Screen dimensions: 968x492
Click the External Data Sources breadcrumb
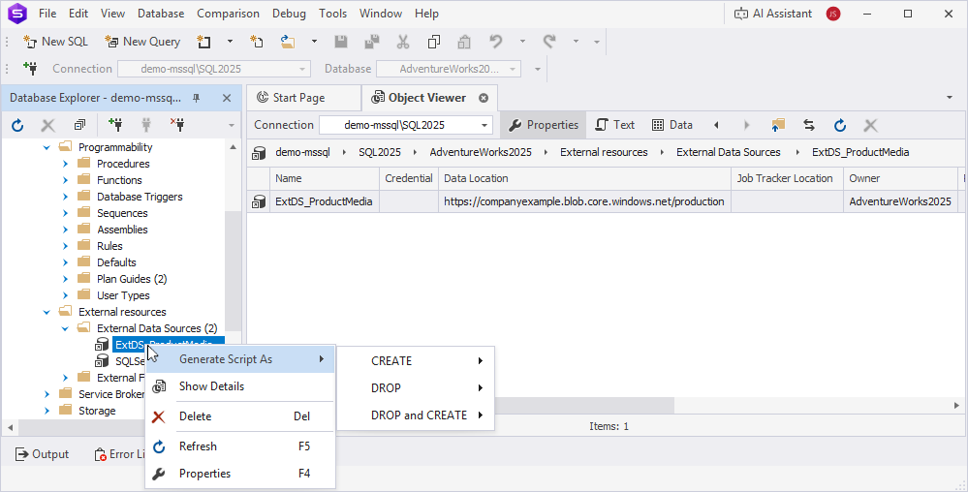pyautogui.click(x=729, y=152)
